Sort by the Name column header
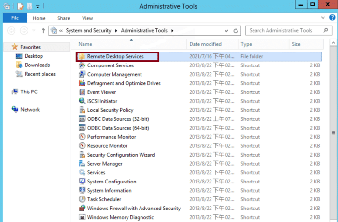The height and width of the screenshot is (222, 338). click(x=129, y=44)
